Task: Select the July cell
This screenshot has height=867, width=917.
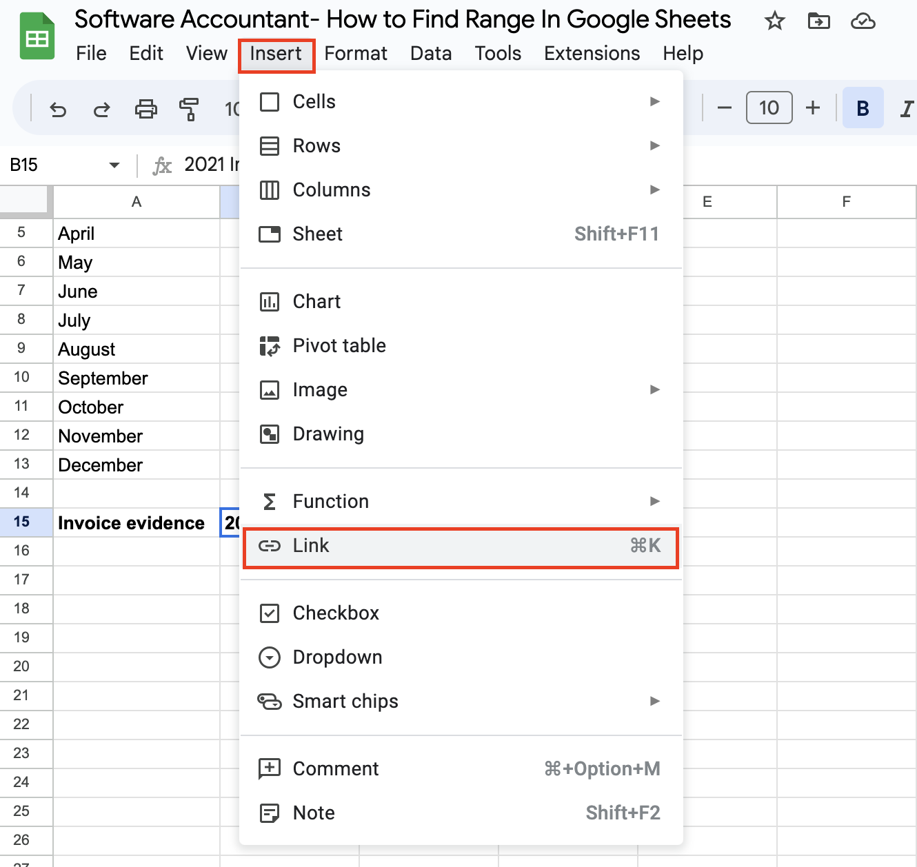Action: coord(137,320)
